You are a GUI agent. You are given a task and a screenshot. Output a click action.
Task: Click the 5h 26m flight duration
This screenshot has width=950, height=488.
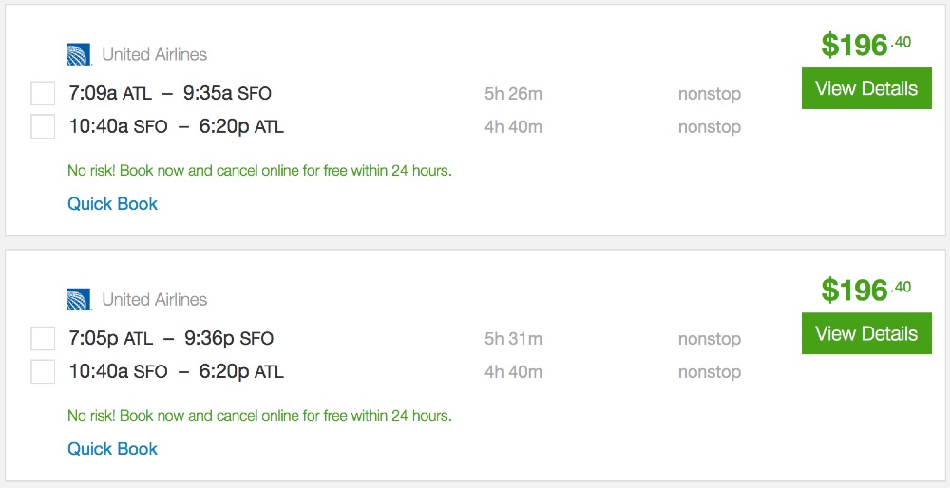click(513, 94)
